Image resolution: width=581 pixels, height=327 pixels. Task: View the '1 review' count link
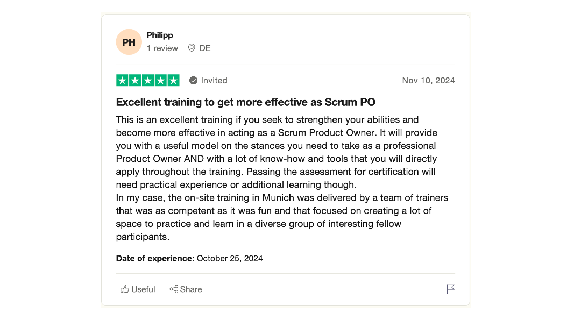[x=162, y=48]
